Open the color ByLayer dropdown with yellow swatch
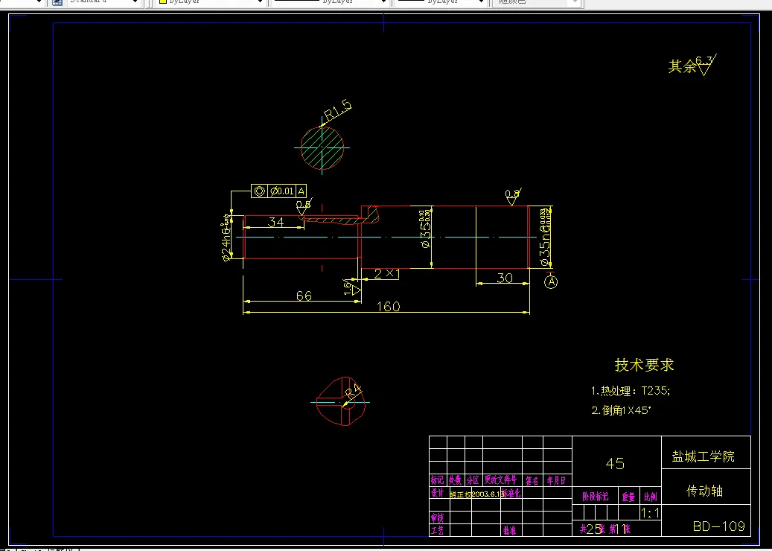772x551 pixels. [x=211, y=2]
